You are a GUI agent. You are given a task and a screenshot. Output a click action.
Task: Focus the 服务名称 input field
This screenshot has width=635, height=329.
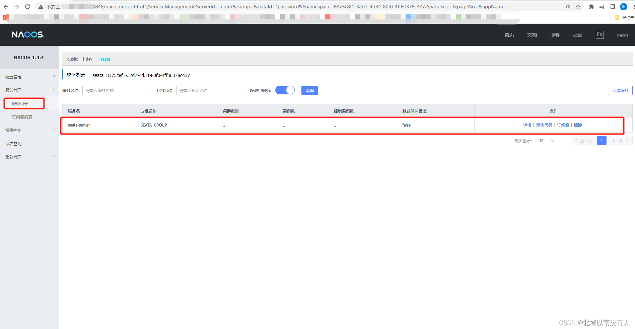pyautogui.click(x=116, y=90)
